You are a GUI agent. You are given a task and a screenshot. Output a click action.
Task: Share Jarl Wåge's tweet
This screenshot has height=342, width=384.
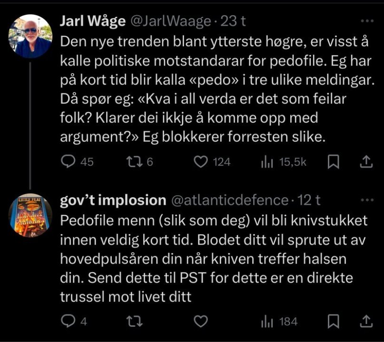[365, 162]
